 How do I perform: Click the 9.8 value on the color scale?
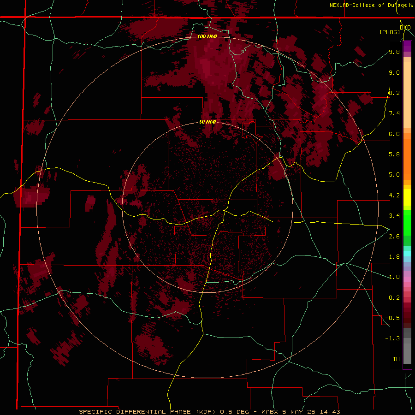394,52
